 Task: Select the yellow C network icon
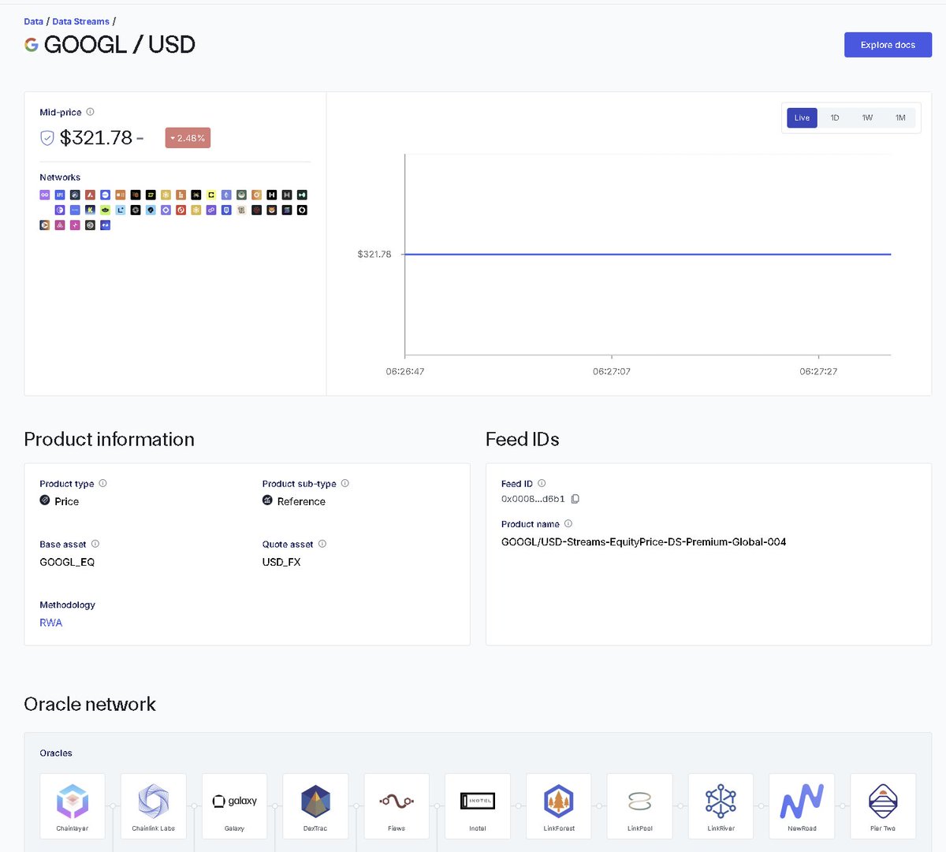[211, 195]
